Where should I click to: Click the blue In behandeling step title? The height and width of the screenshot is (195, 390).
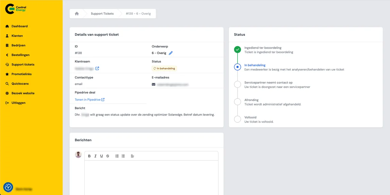tap(255, 65)
